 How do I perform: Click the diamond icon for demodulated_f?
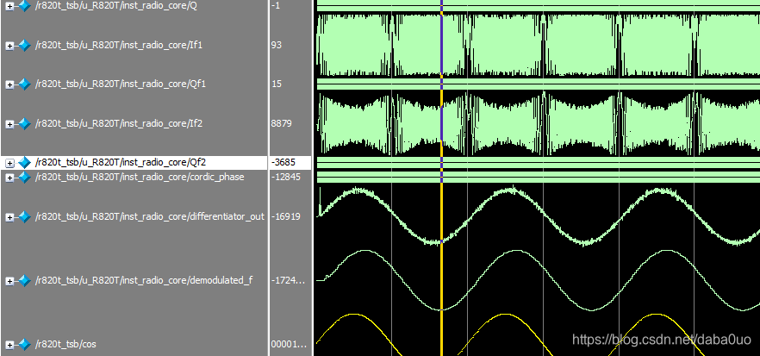[x=24, y=280]
